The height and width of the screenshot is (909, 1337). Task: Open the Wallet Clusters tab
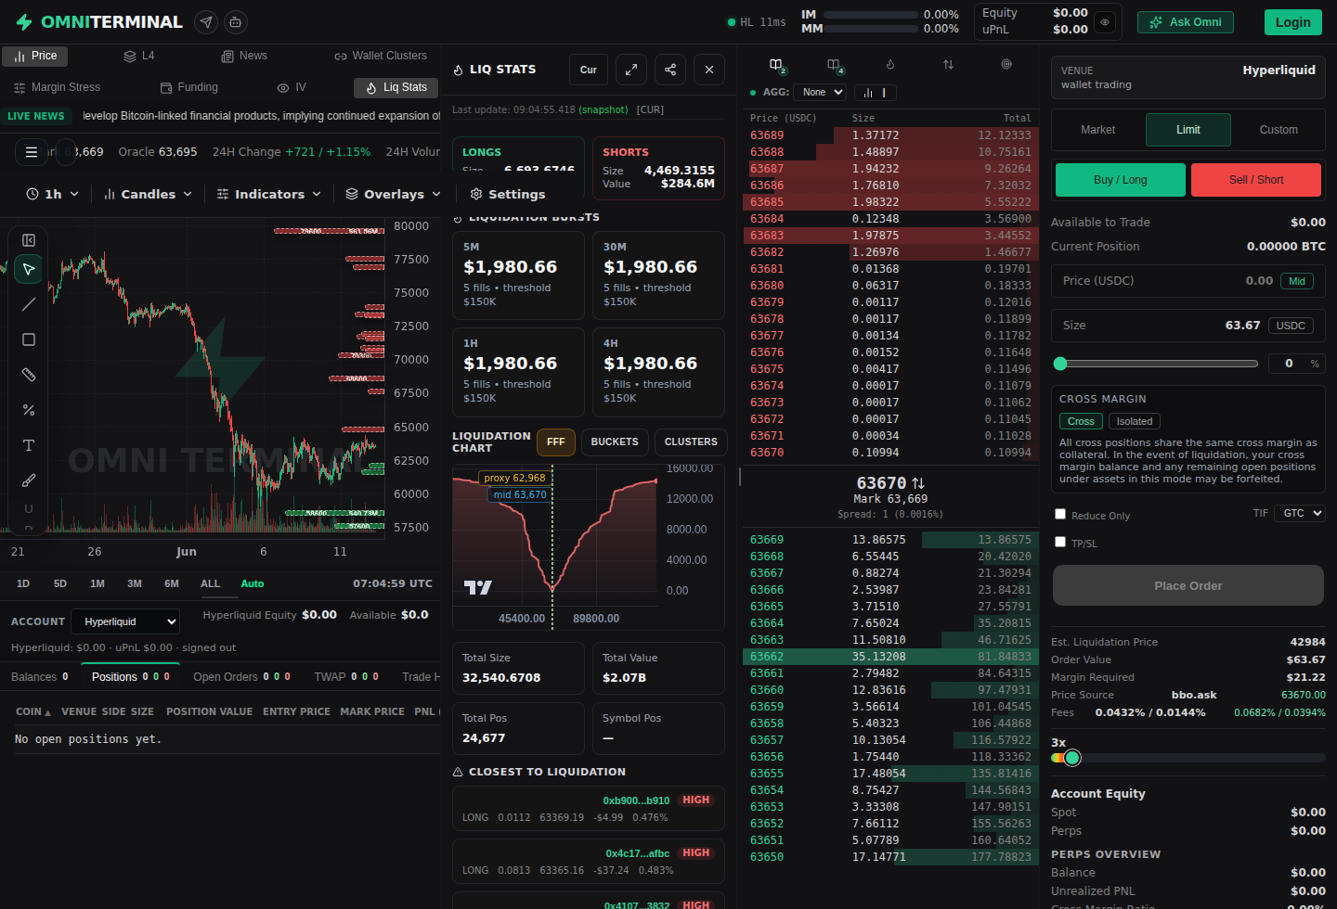[x=381, y=56]
